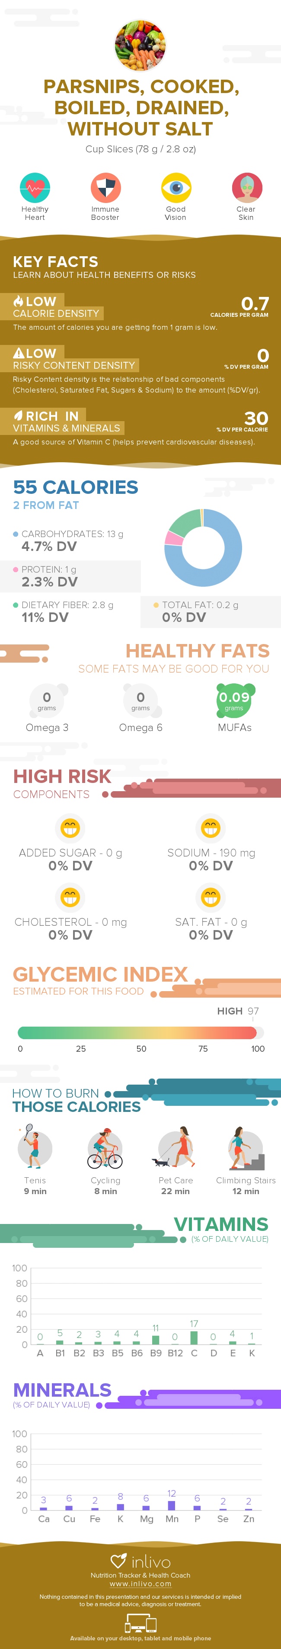Click the vegetables photo at top
281x1649 pixels.
click(x=140, y=45)
